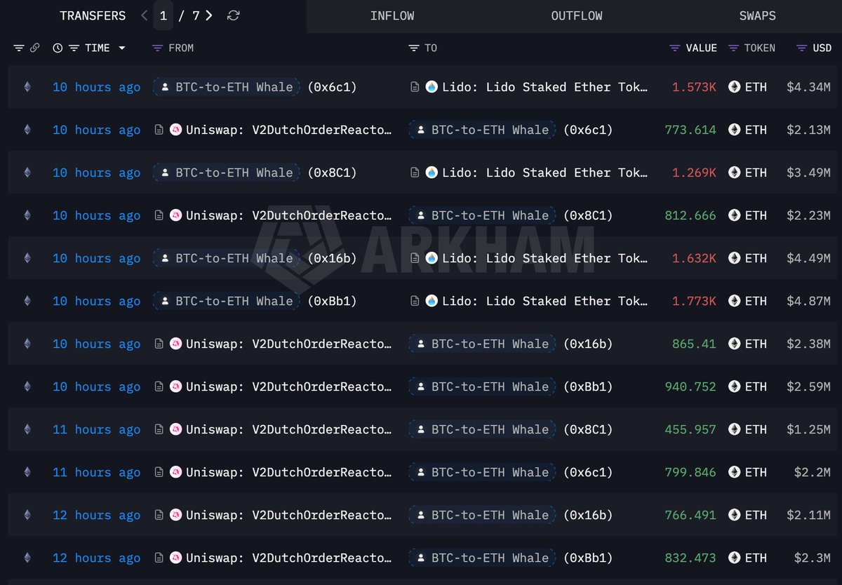Open BTC-to-ETH Whale recipient in 773.614 row

pos(483,130)
